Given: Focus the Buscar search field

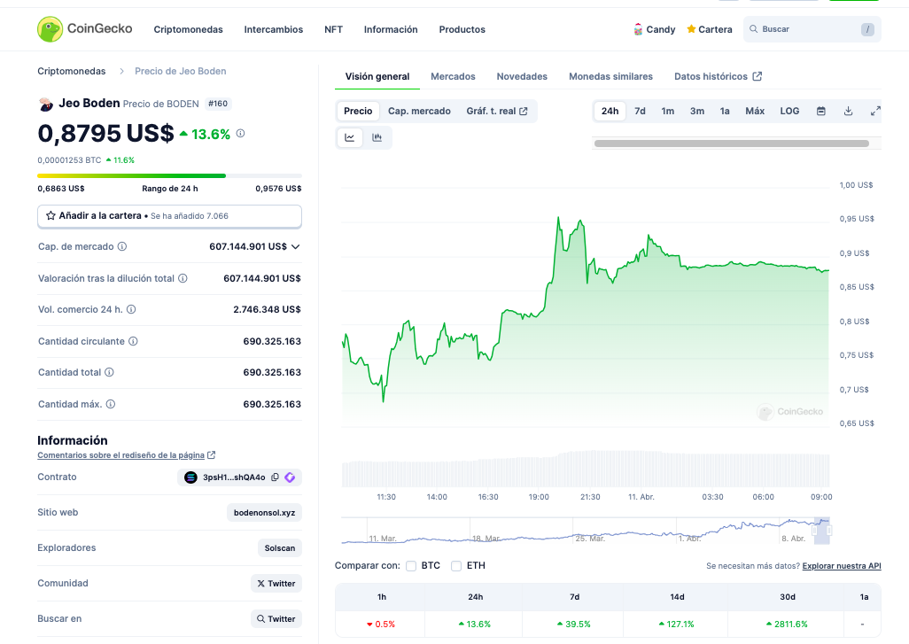Looking at the screenshot, I should pyautogui.click(x=812, y=29).
